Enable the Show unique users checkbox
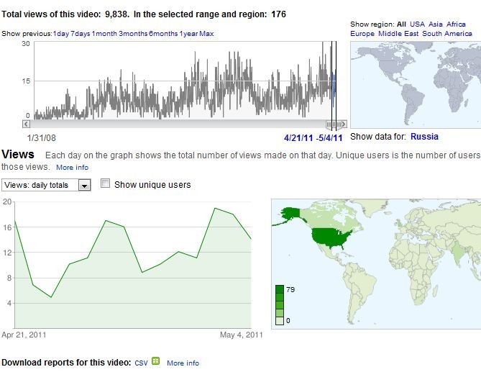 tap(106, 184)
